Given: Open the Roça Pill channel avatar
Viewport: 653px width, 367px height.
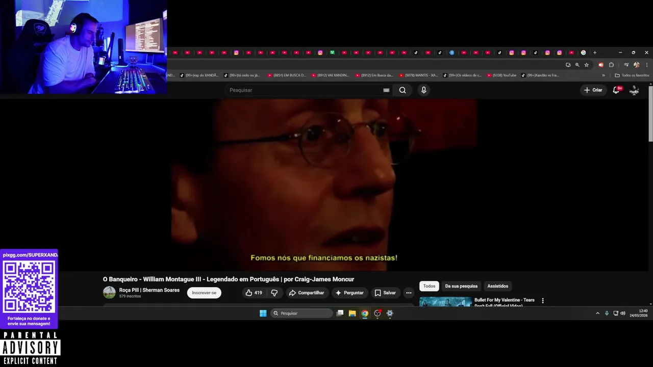Looking at the screenshot, I should click(x=109, y=293).
